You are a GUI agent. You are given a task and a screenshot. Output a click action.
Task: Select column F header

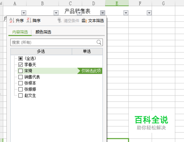tap(140, 3)
